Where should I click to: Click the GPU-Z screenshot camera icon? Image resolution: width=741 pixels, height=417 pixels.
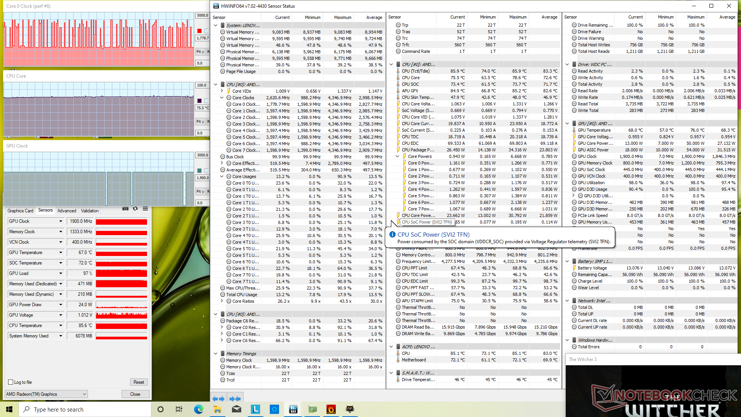point(125,209)
